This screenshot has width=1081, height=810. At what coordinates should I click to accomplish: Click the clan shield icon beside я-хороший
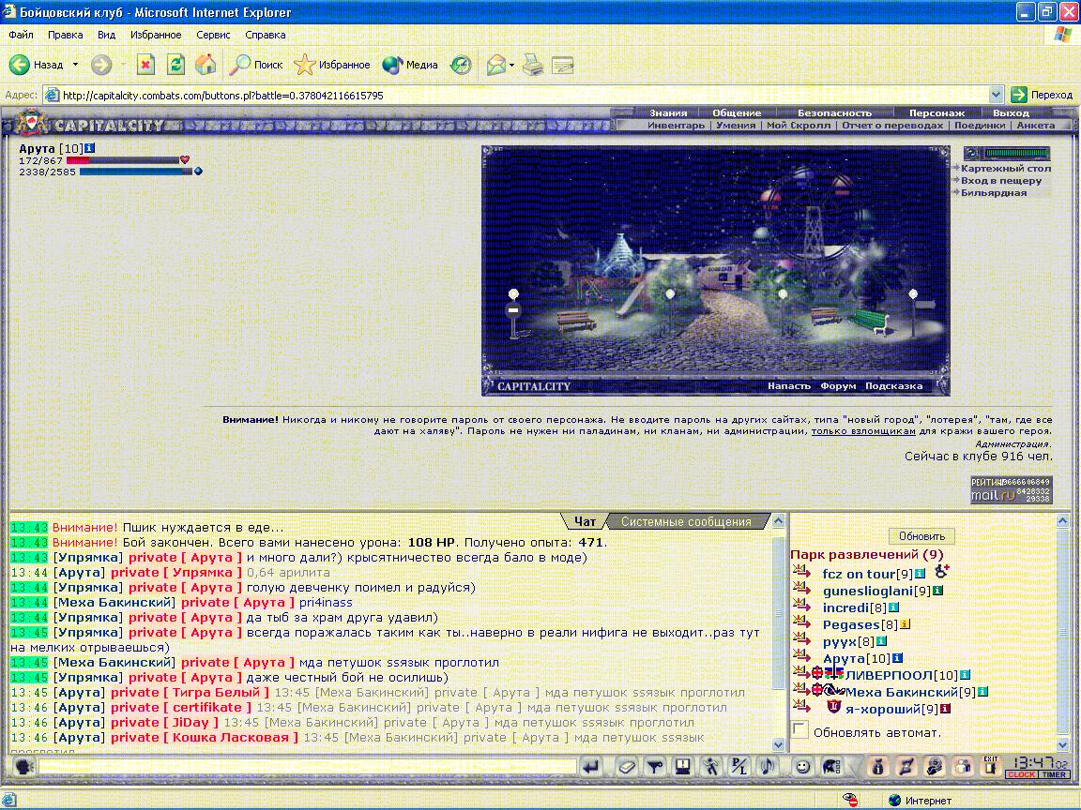(833, 708)
